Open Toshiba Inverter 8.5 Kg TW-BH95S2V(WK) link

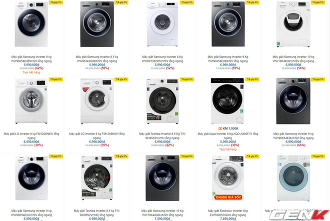[x=162, y=136]
